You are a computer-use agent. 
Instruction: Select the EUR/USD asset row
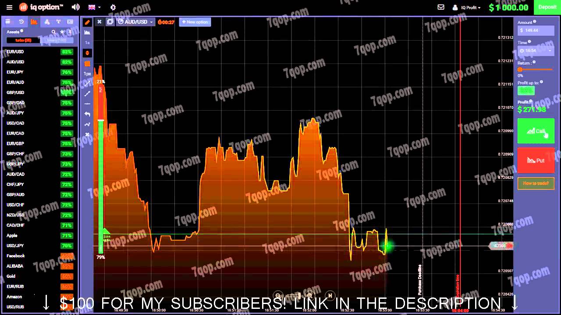tap(39, 52)
